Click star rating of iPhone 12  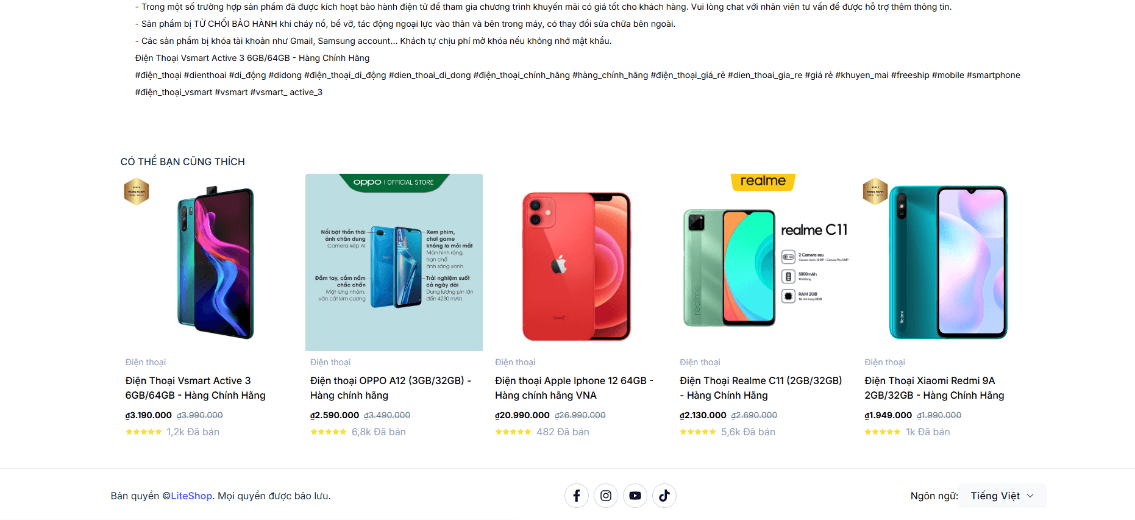coord(513,432)
